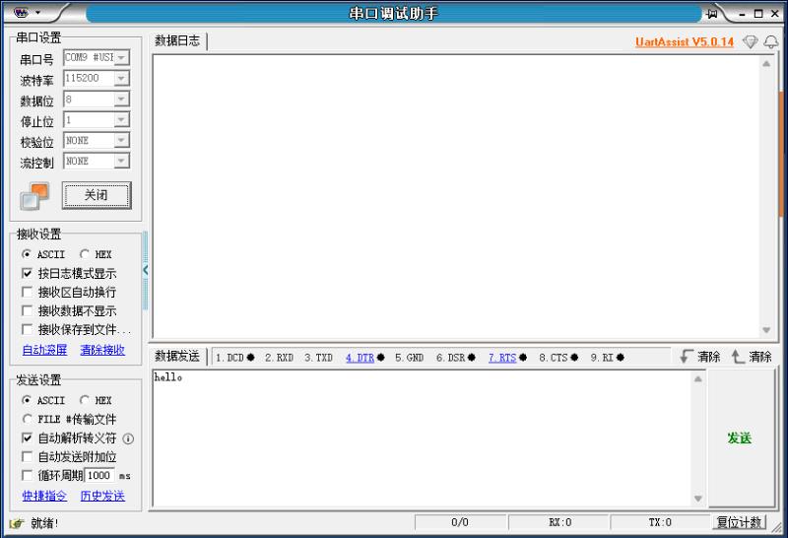Click the notification bell icon
Viewport: 788px width, 538px height.
(x=770, y=42)
